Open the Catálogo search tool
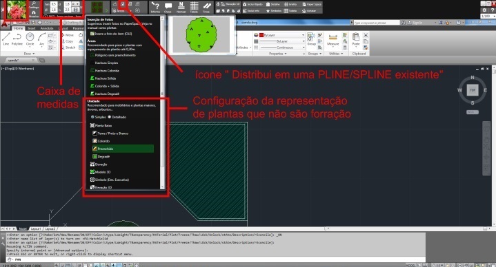496x267 pixels. pyautogui.click(x=34, y=4)
